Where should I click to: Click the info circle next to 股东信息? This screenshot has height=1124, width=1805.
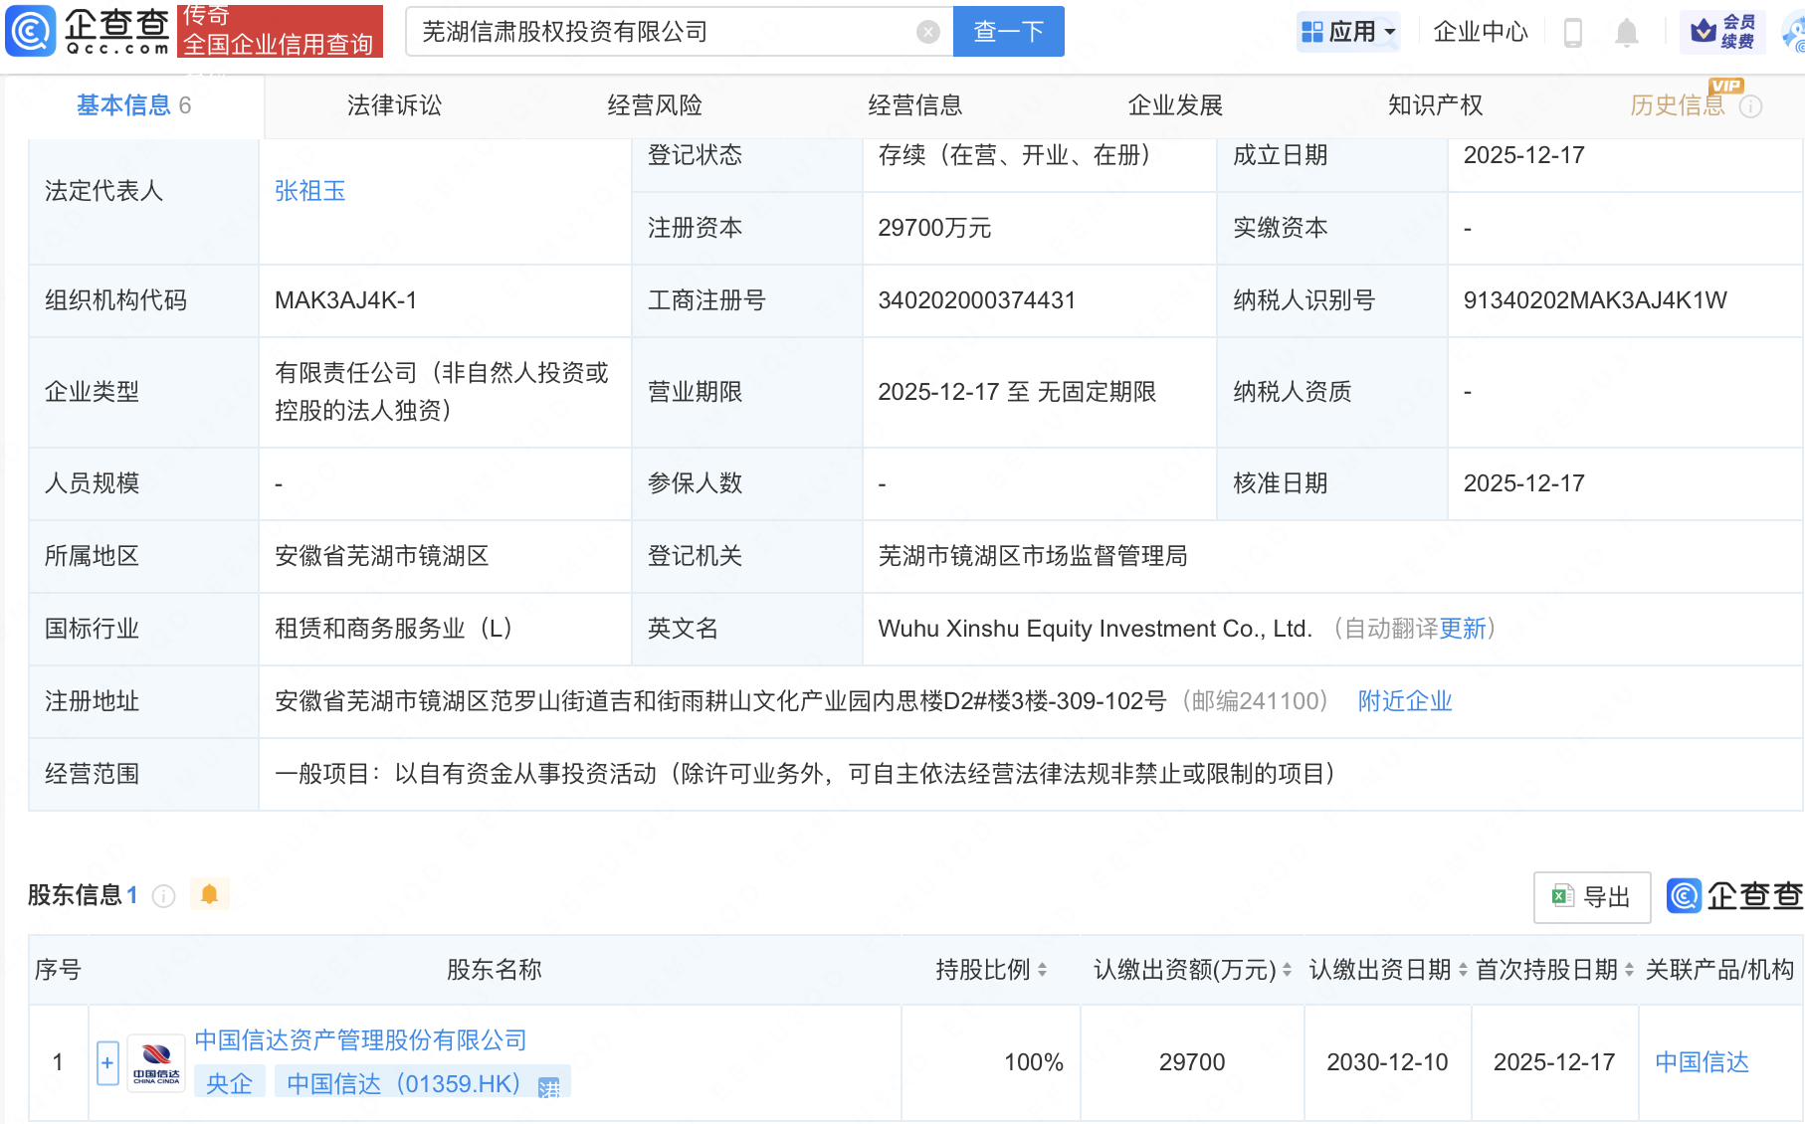coord(162,895)
